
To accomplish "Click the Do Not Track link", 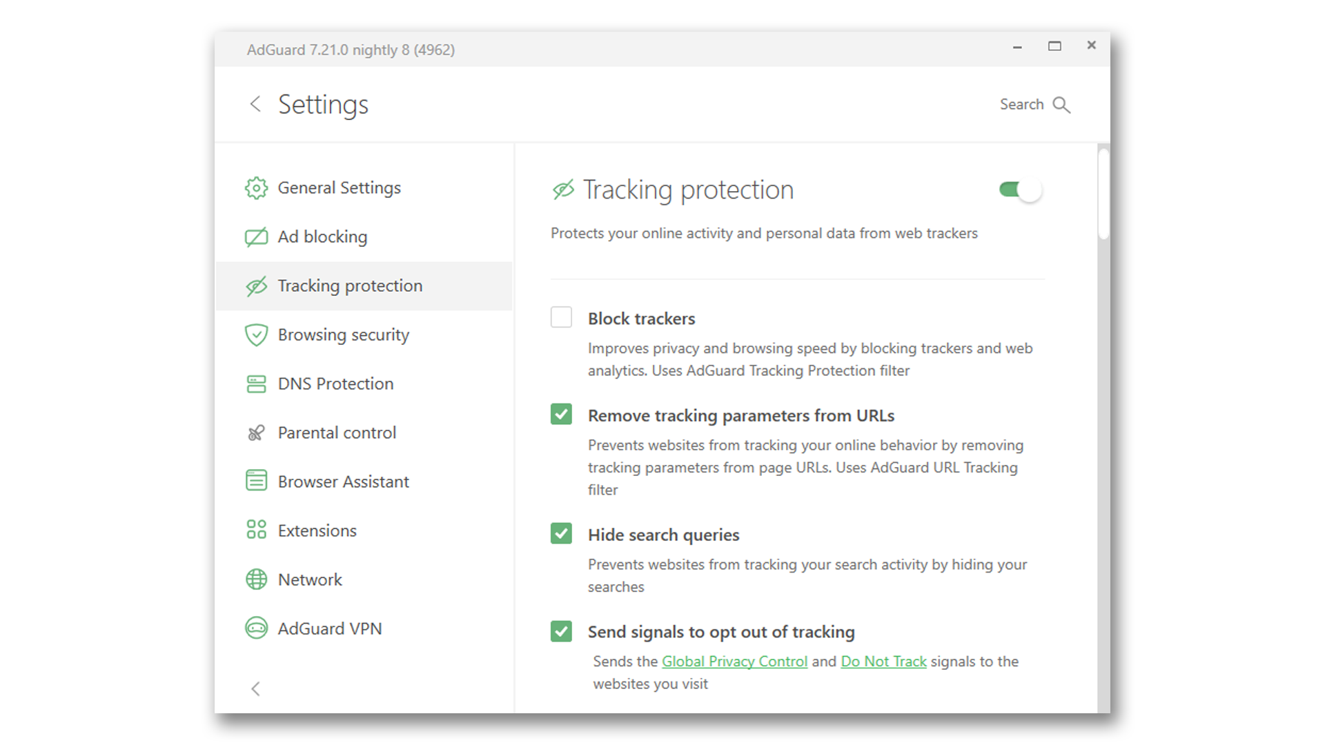I will [x=883, y=661].
